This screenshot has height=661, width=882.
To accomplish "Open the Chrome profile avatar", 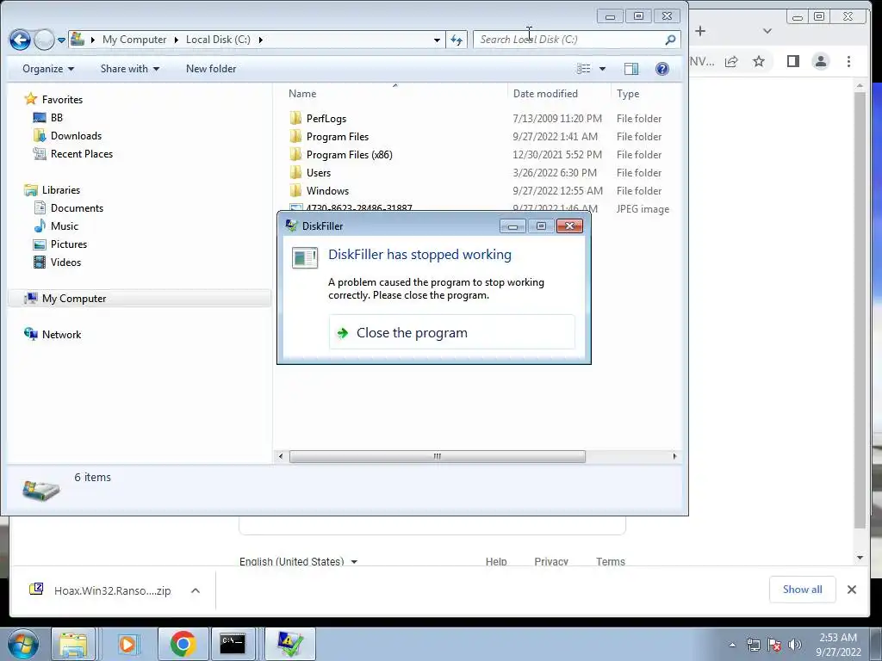I will pyautogui.click(x=821, y=61).
